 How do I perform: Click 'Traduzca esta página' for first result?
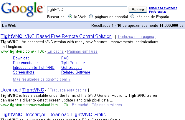tap(136, 37)
